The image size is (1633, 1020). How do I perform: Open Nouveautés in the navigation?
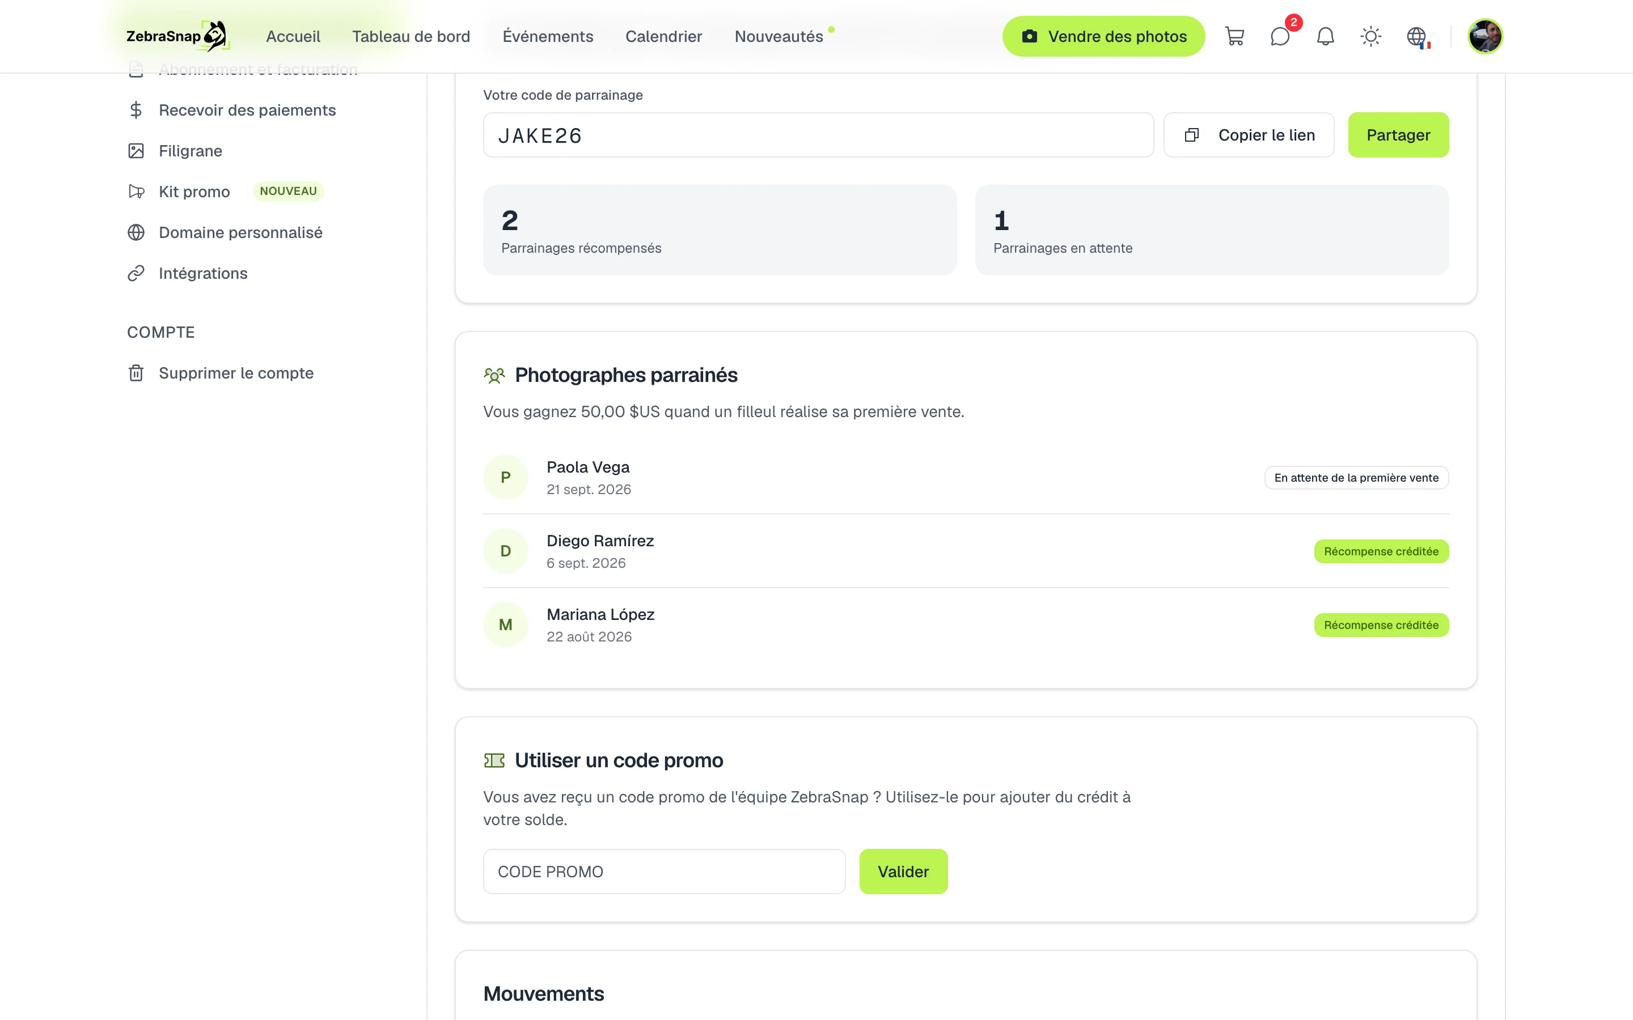pyautogui.click(x=779, y=36)
